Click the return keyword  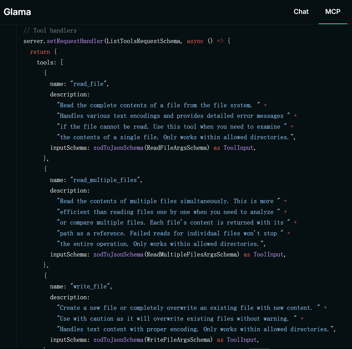point(40,52)
